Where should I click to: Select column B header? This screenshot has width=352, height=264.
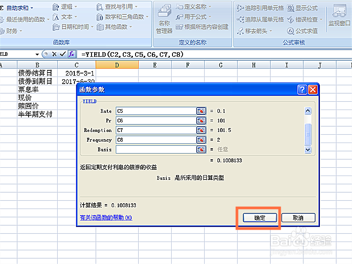click(37, 65)
